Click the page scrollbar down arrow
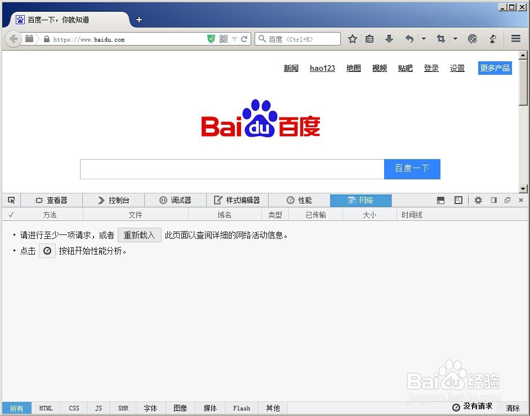This screenshot has height=416, width=530. click(x=523, y=188)
